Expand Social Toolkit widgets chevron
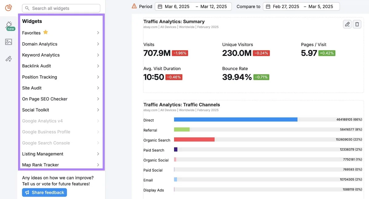Image resolution: width=369 pixels, height=199 pixels. (x=98, y=110)
